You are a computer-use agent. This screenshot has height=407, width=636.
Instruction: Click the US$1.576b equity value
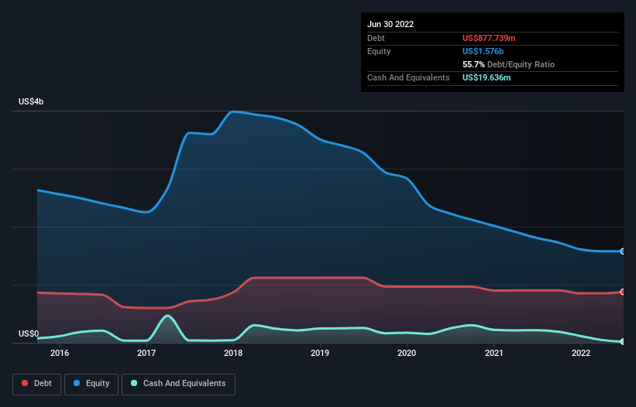click(483, 51)
